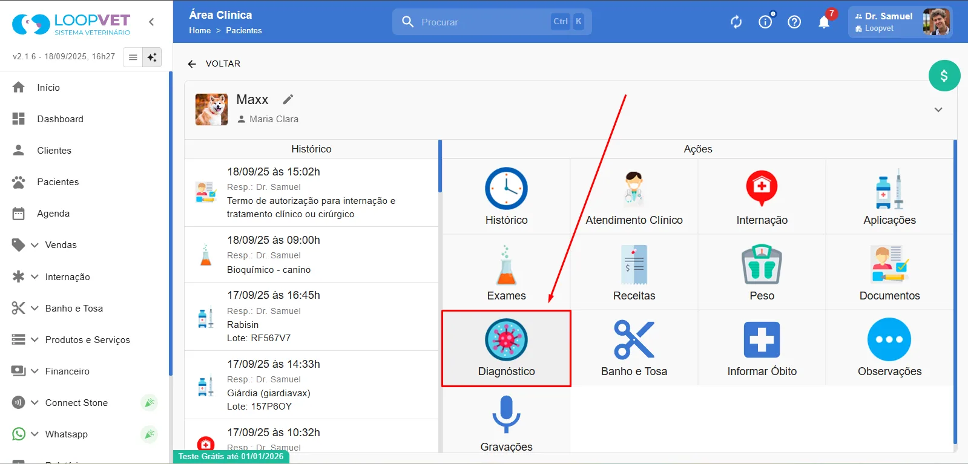The image size is (968, 464).
Task: Click Home breadcrumb link
Action: [200, 30]
